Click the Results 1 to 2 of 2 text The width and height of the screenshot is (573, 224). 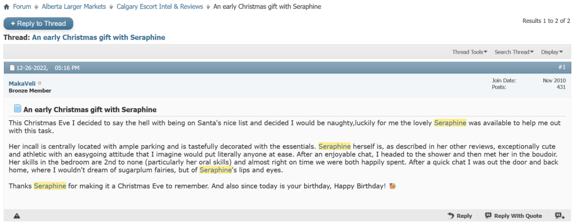coord(546,21)
